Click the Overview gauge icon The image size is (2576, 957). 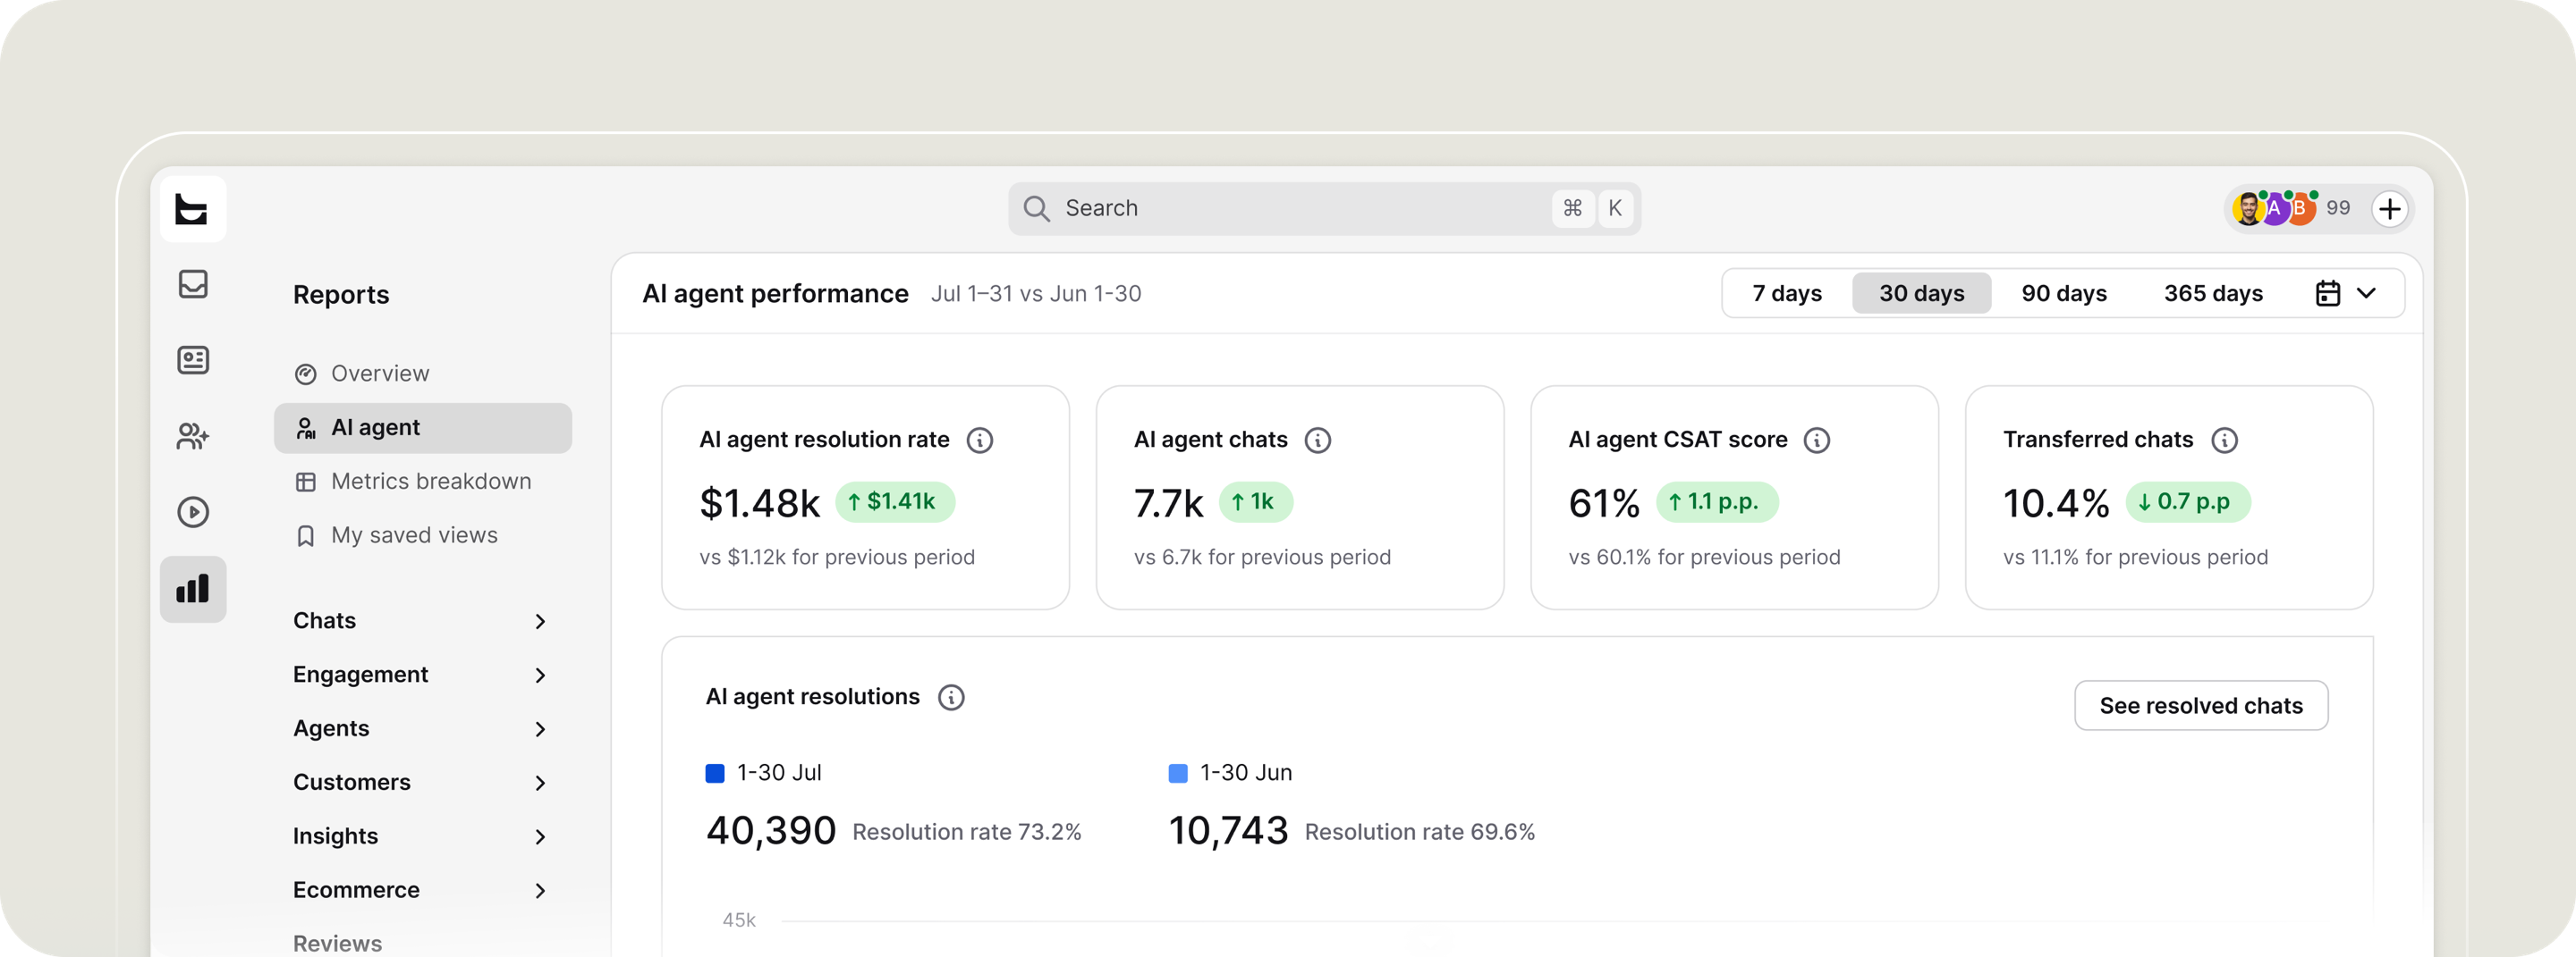(x=306, y=374)
